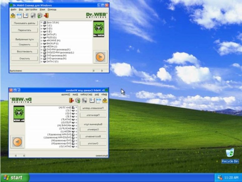This screenshot has width=242, height=182.
Task: Expand the MEDIA (J:) drive in the non-mirrored tree
Action: [41, 47]
